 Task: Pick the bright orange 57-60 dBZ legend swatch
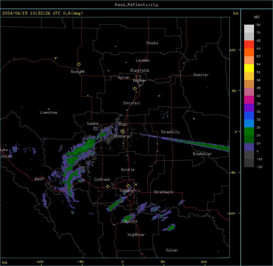(x=249, y=52)
